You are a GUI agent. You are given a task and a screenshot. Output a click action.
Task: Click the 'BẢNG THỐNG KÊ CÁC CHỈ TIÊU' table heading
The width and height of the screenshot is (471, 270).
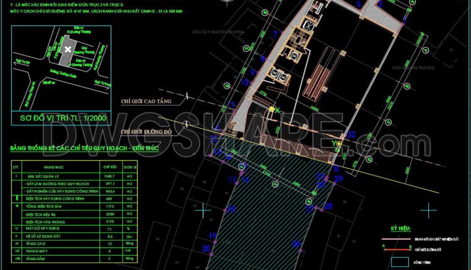pyautogui.click(x=84, y=148)
